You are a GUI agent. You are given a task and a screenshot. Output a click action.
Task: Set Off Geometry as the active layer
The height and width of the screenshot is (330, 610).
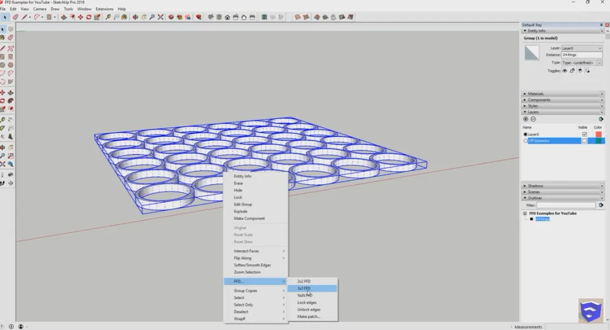(525, 141)
